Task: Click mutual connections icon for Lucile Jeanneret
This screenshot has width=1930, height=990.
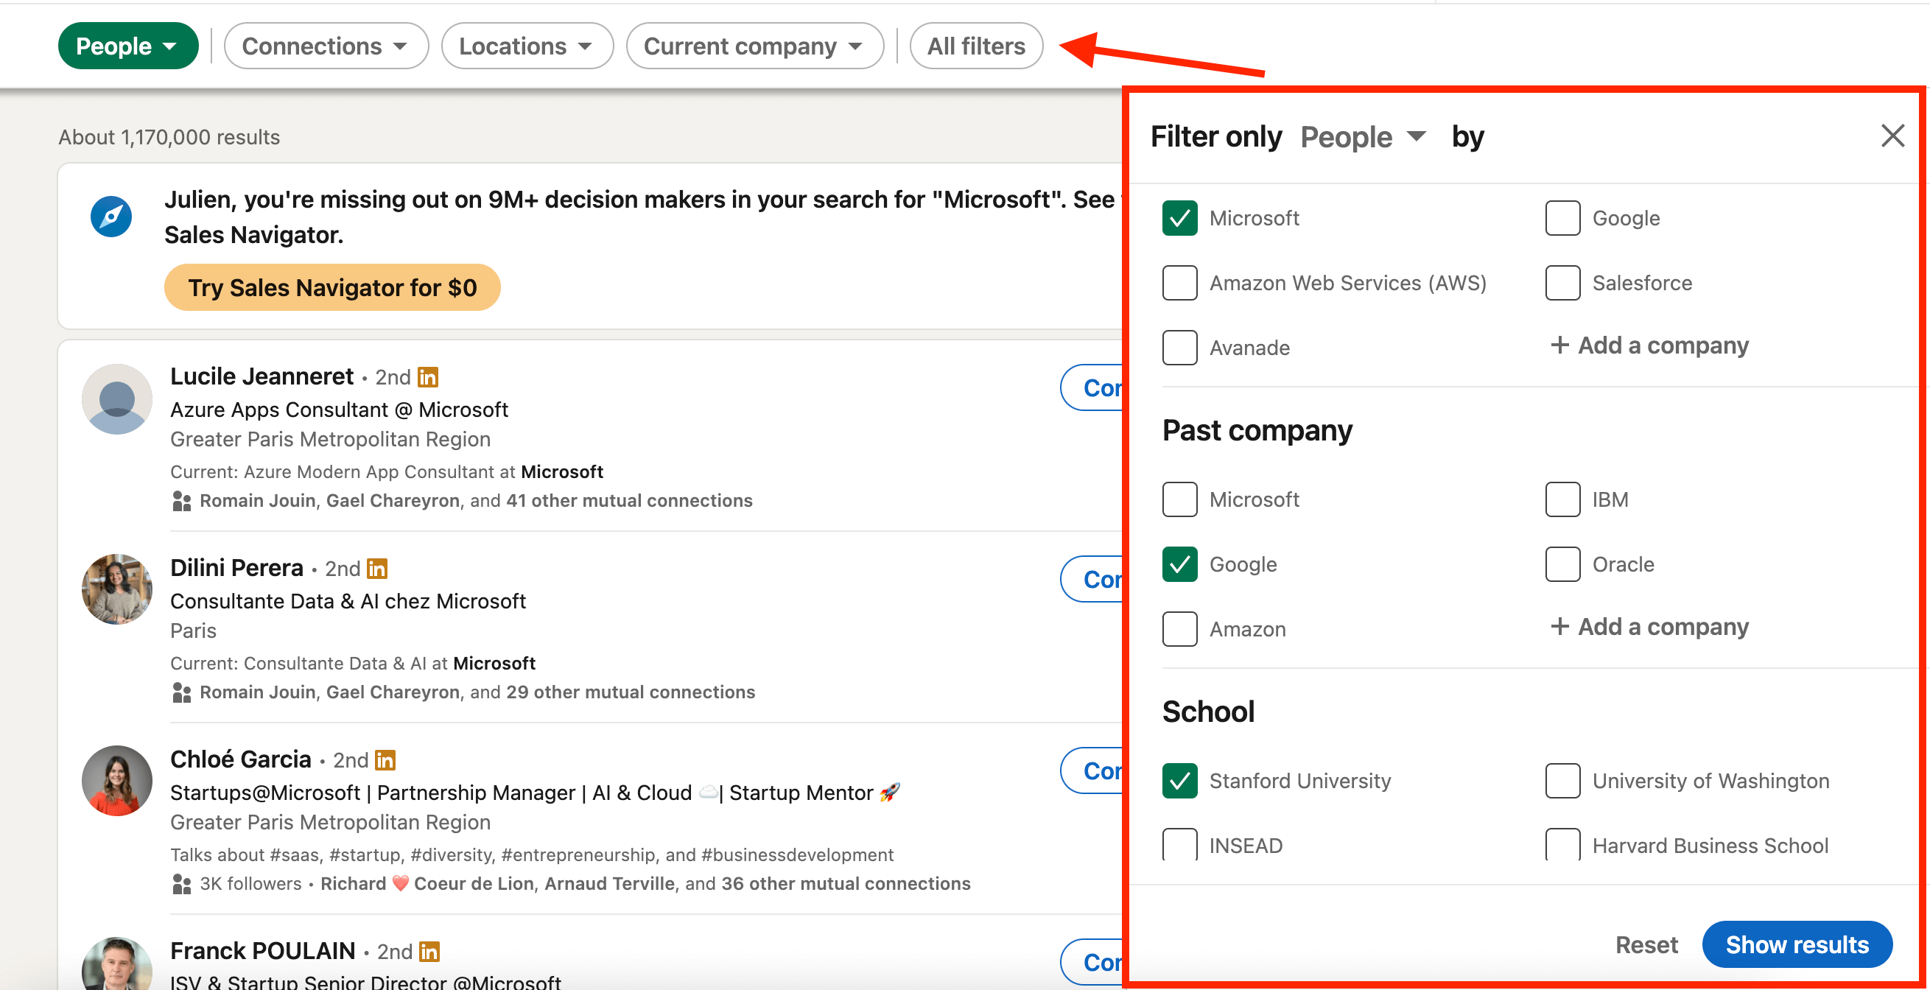Action: (x=181, y=502)
